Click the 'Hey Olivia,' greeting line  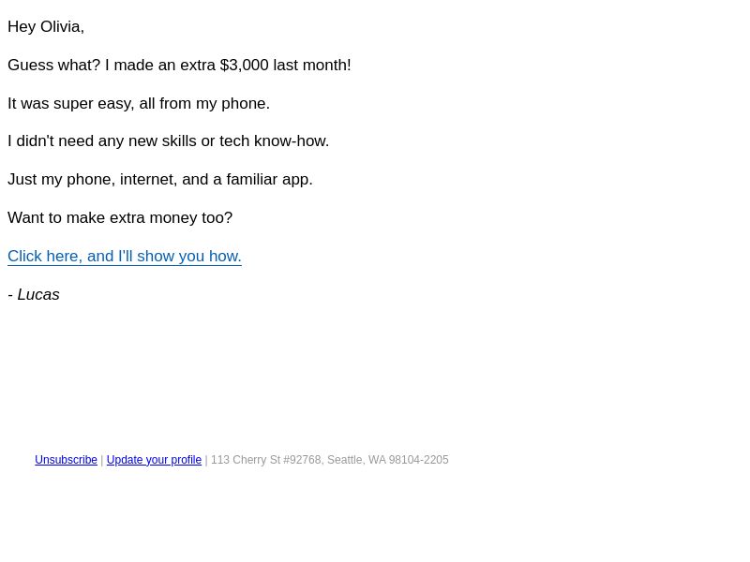[x=46, y=27]
